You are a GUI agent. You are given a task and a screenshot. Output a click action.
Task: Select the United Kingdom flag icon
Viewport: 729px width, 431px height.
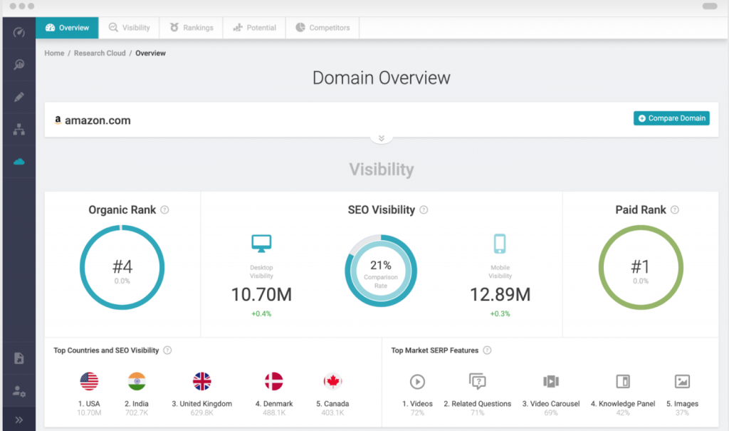(x=201, y=382)
